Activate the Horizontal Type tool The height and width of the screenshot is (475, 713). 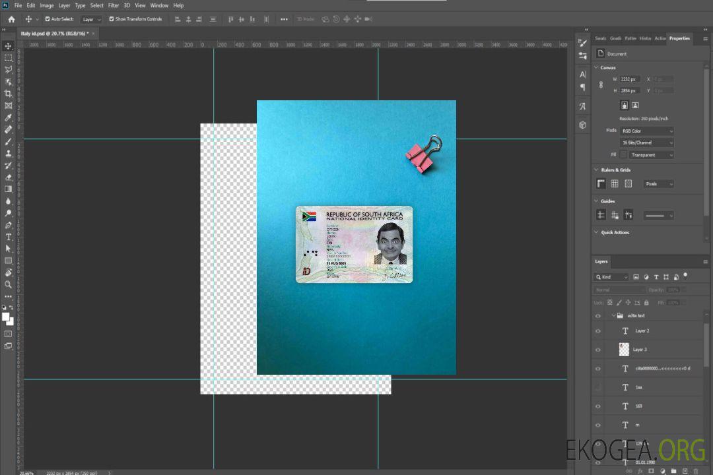pos(9,237)
